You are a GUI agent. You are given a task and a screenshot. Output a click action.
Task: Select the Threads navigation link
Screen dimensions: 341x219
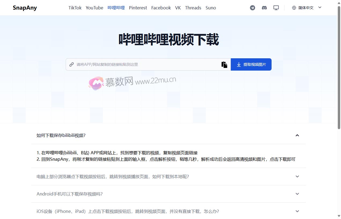pyautogui.click(x=193, y=8)
